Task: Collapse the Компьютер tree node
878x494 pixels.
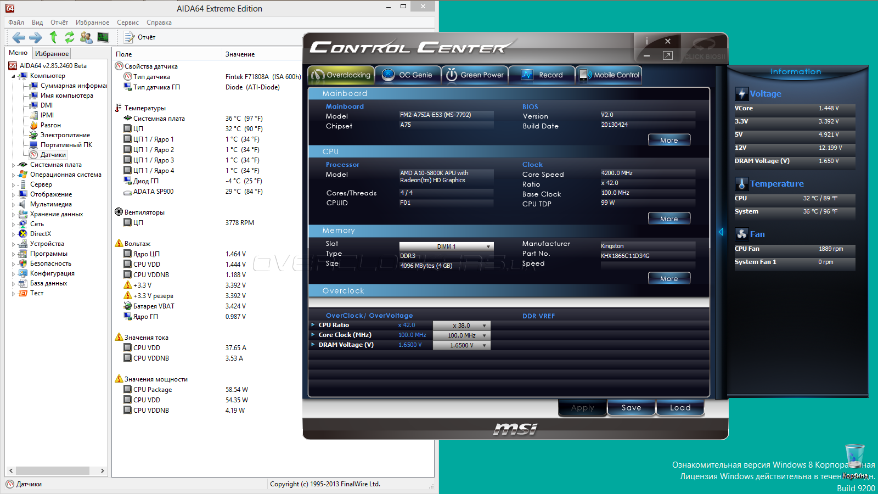Action: click(x=13, y=76)
